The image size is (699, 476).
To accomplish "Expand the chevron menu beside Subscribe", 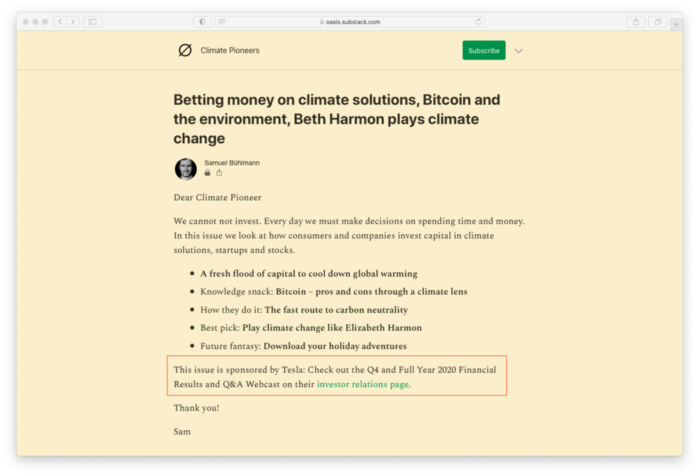I will point(519,51).
